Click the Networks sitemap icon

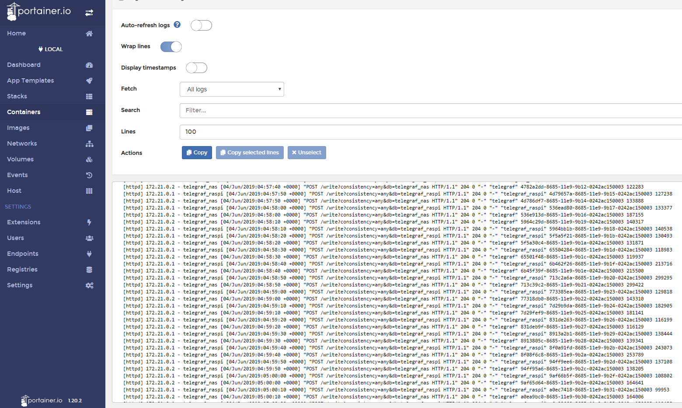click(89, 144)
